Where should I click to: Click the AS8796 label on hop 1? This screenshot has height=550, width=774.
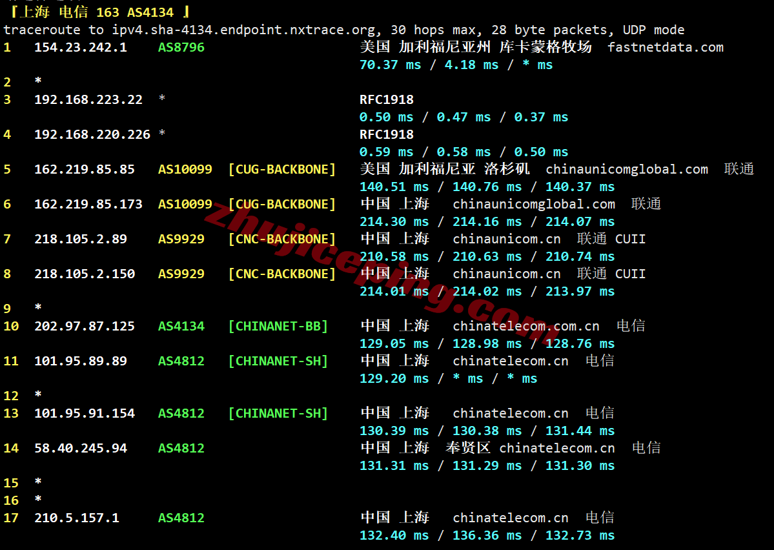[181, 47]
